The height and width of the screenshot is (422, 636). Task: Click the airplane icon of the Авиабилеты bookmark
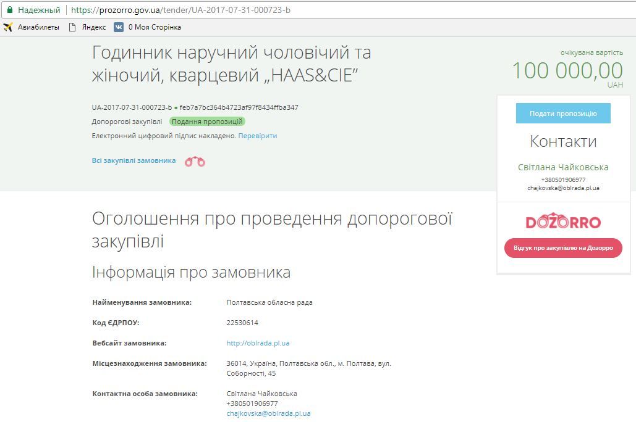coord(9,27)
